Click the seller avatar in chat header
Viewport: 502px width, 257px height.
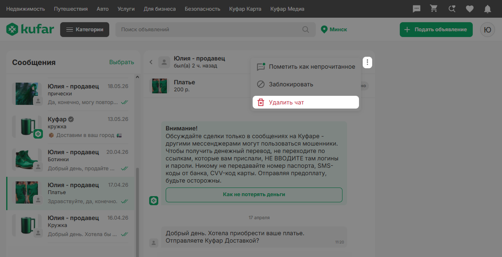pyautogui.click(x=164, y=62)
